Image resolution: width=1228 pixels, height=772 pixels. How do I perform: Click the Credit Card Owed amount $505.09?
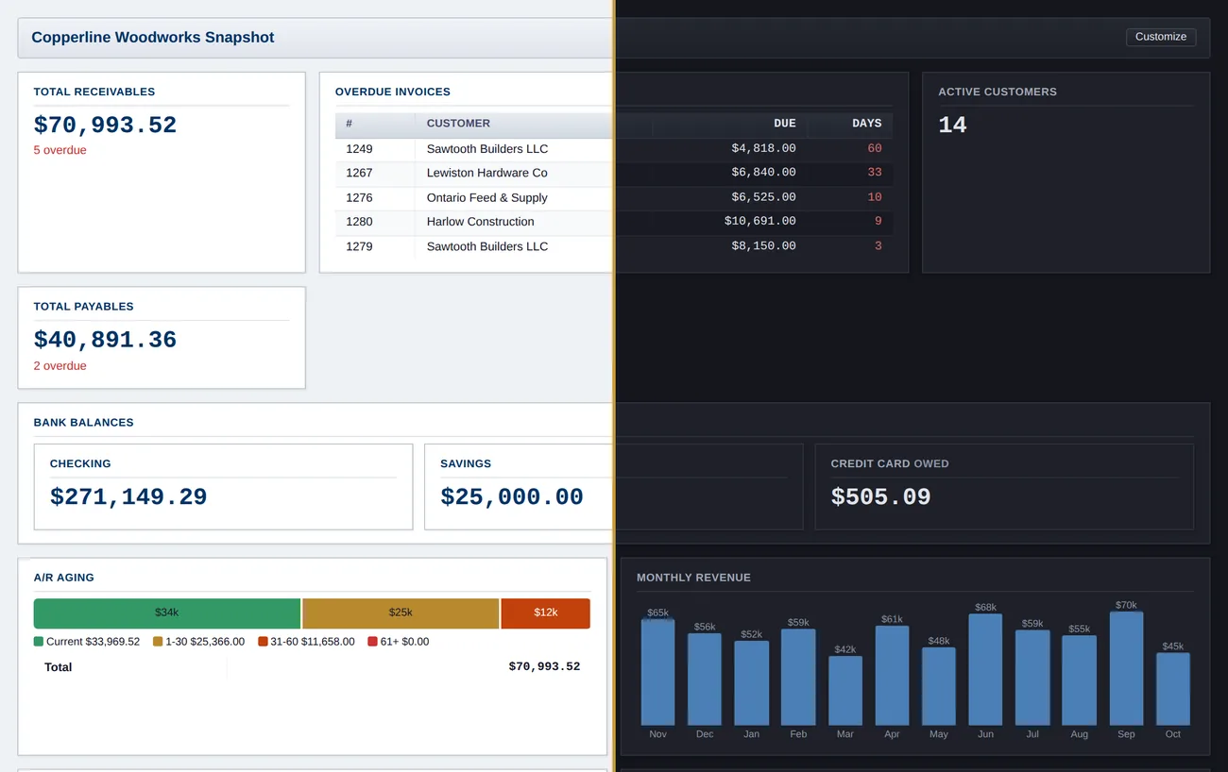(880, 497)
